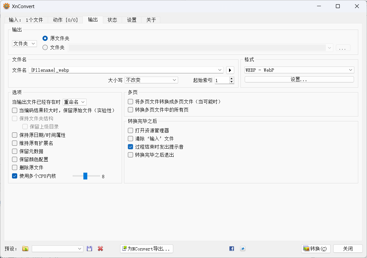The image size is (367, 258).
Task: Click the 起始索引 number field
Action: 222,80
